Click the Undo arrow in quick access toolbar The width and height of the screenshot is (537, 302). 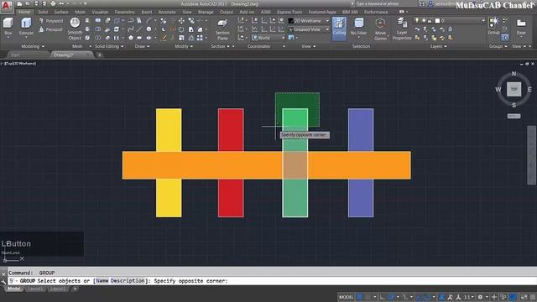[61, 3]
